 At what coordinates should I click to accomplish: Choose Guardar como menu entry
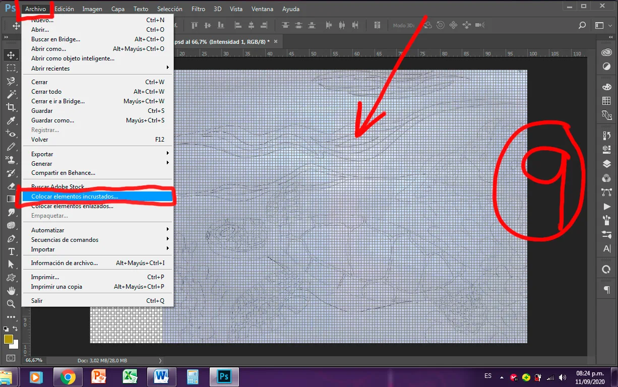98,120
